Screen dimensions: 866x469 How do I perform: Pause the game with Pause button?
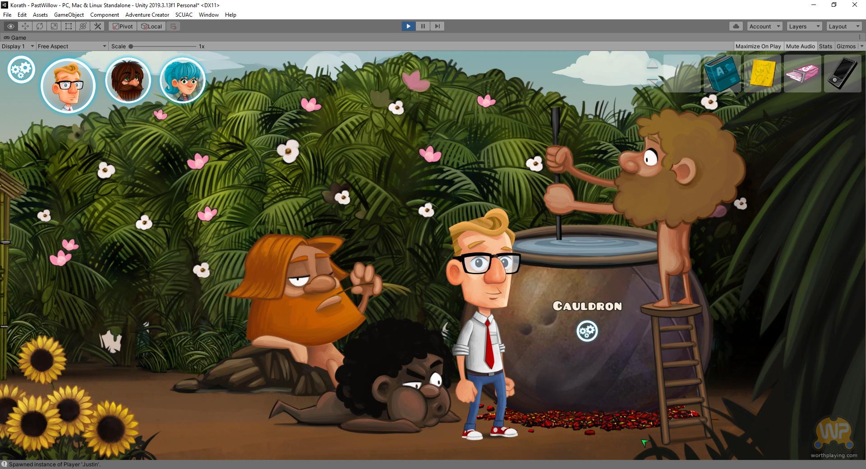click(x=423, y=26)
